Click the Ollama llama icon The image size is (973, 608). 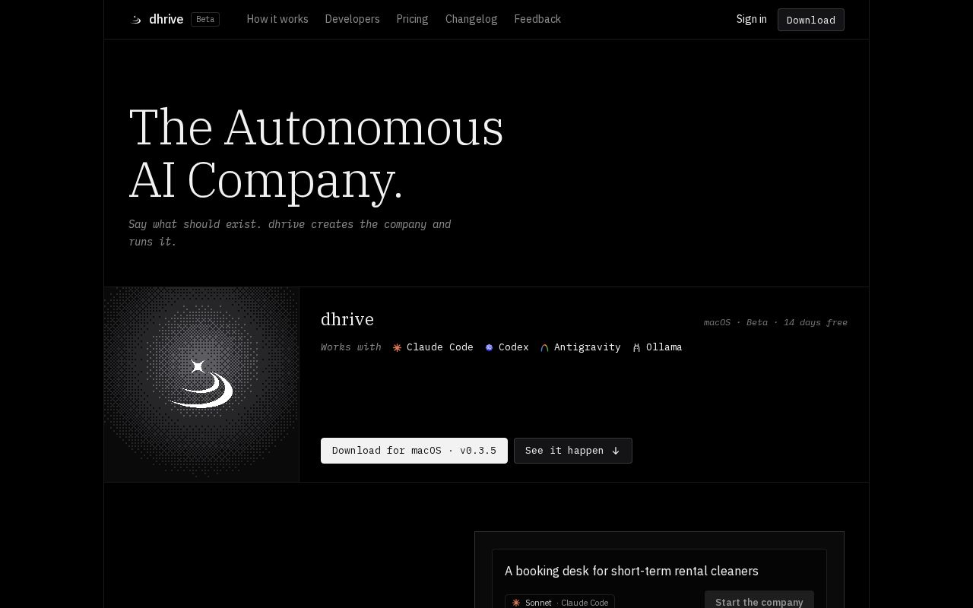tap(636, 347)
